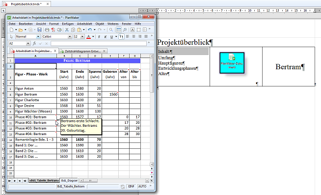321x195 pixels.
Task: Toggle underline U formatting button
Action: tap(111, 37)
